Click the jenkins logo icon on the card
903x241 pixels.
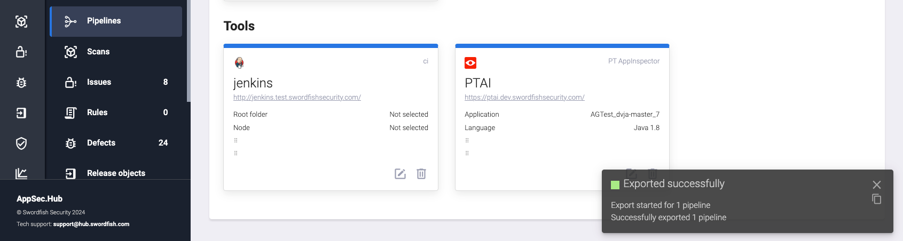[x=239, y=63]
